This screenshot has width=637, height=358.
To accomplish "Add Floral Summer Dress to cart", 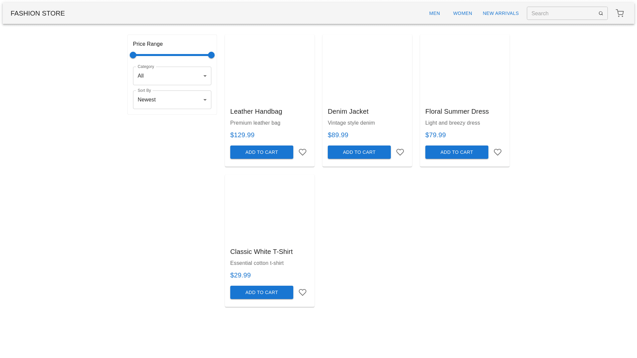I will coord(457,152).
